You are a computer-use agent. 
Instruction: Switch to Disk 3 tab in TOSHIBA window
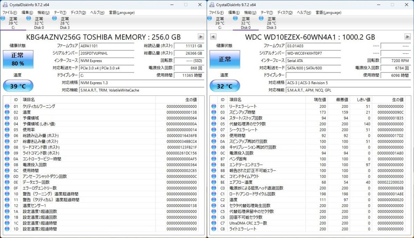point(65,23)
